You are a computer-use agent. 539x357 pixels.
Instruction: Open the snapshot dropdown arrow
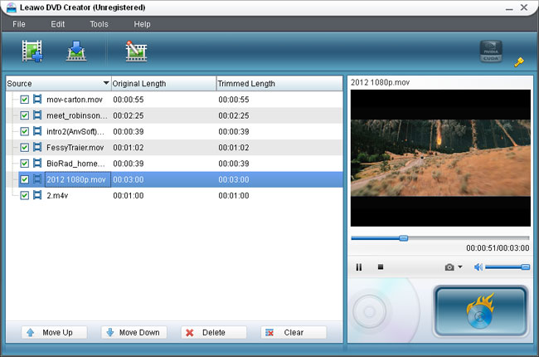coord(460,267)
